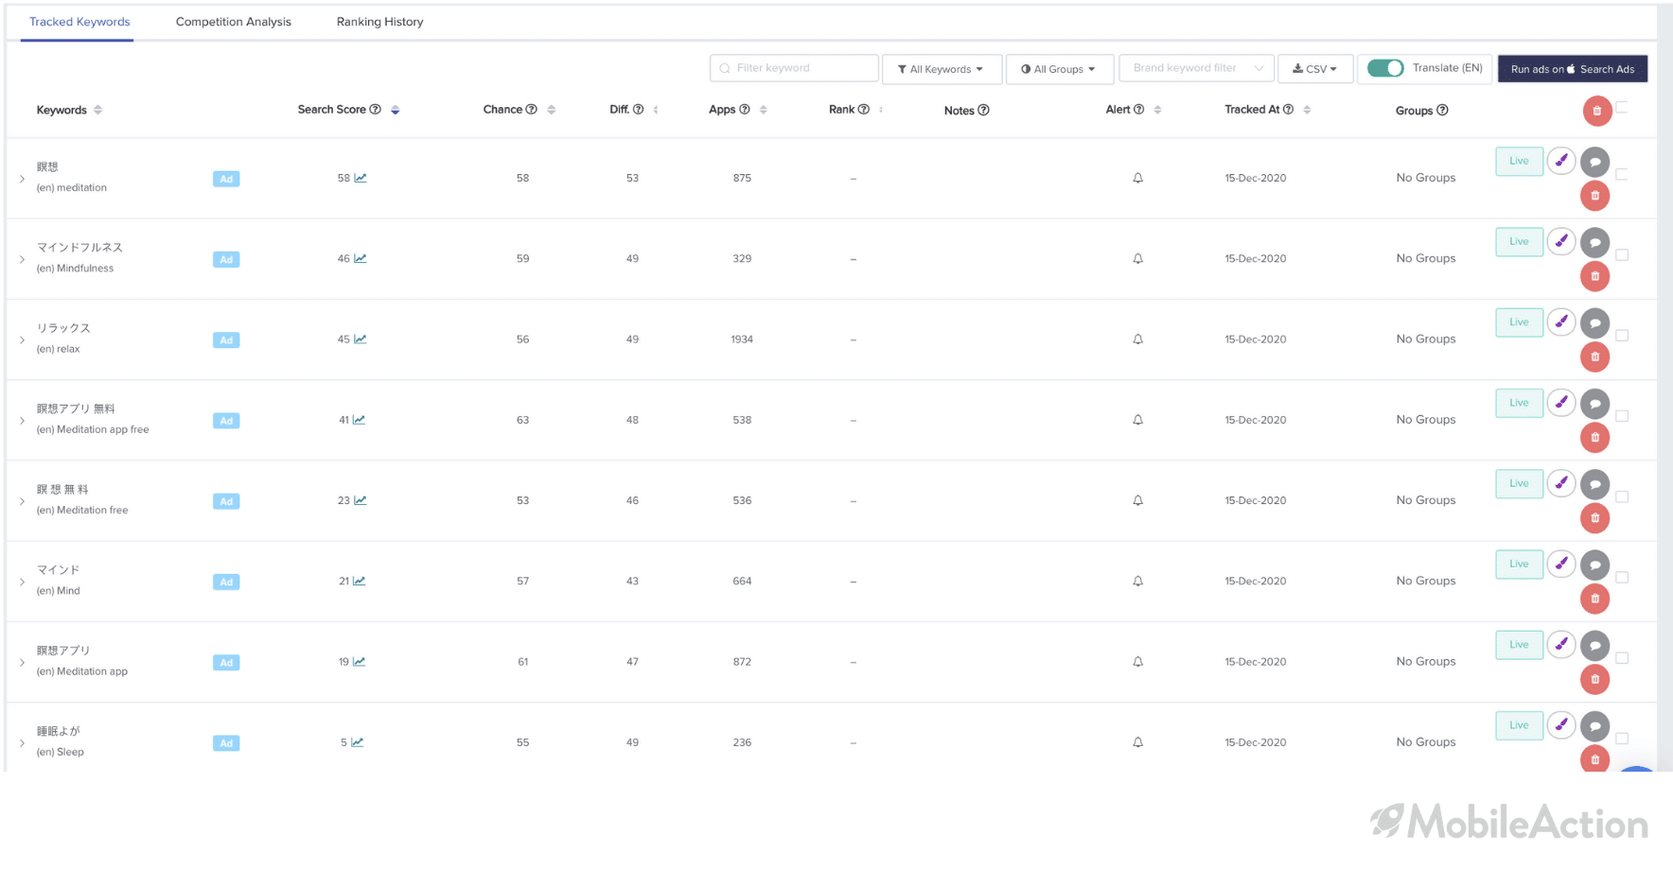Delete the relax keyword with trash icon
Image resolution: width=1673 pixels, height=887 pixels.
tap(1595, 357)
